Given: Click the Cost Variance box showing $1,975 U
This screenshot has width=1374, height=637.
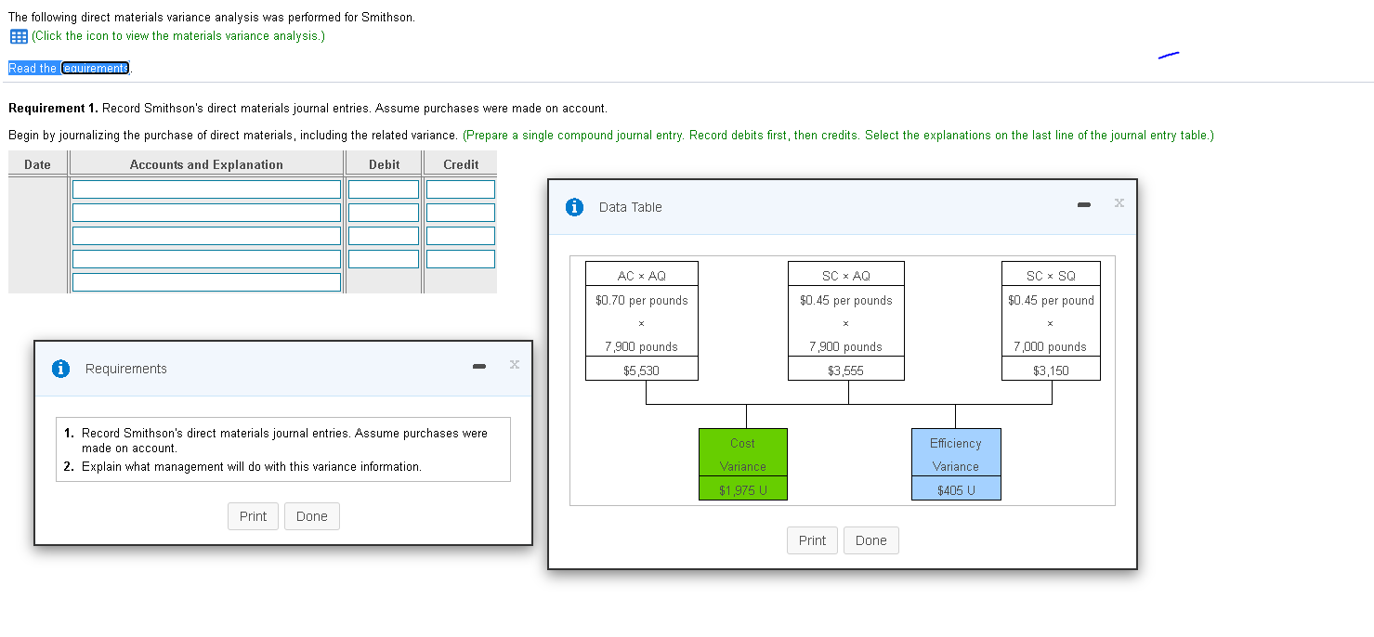Looking at the screenshot, I should click(742, 462).
